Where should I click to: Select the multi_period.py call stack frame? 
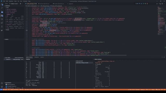14,59
